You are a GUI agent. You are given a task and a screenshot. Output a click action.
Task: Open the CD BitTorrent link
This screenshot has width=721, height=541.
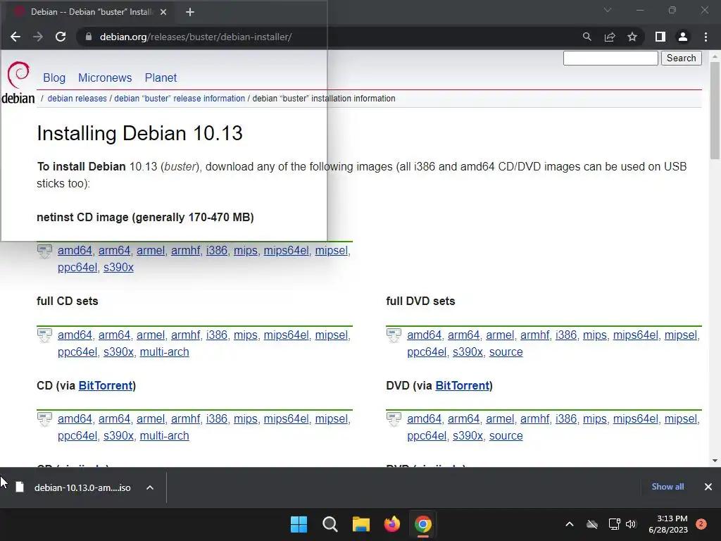click(x=106, y=385)
